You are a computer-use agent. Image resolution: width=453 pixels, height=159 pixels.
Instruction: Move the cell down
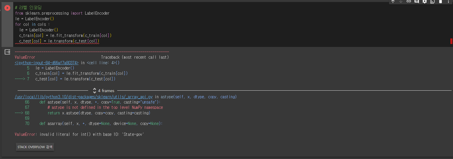pos(401,1)
